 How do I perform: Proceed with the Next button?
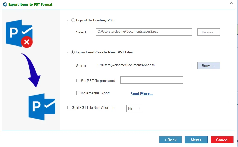point(196,140)
